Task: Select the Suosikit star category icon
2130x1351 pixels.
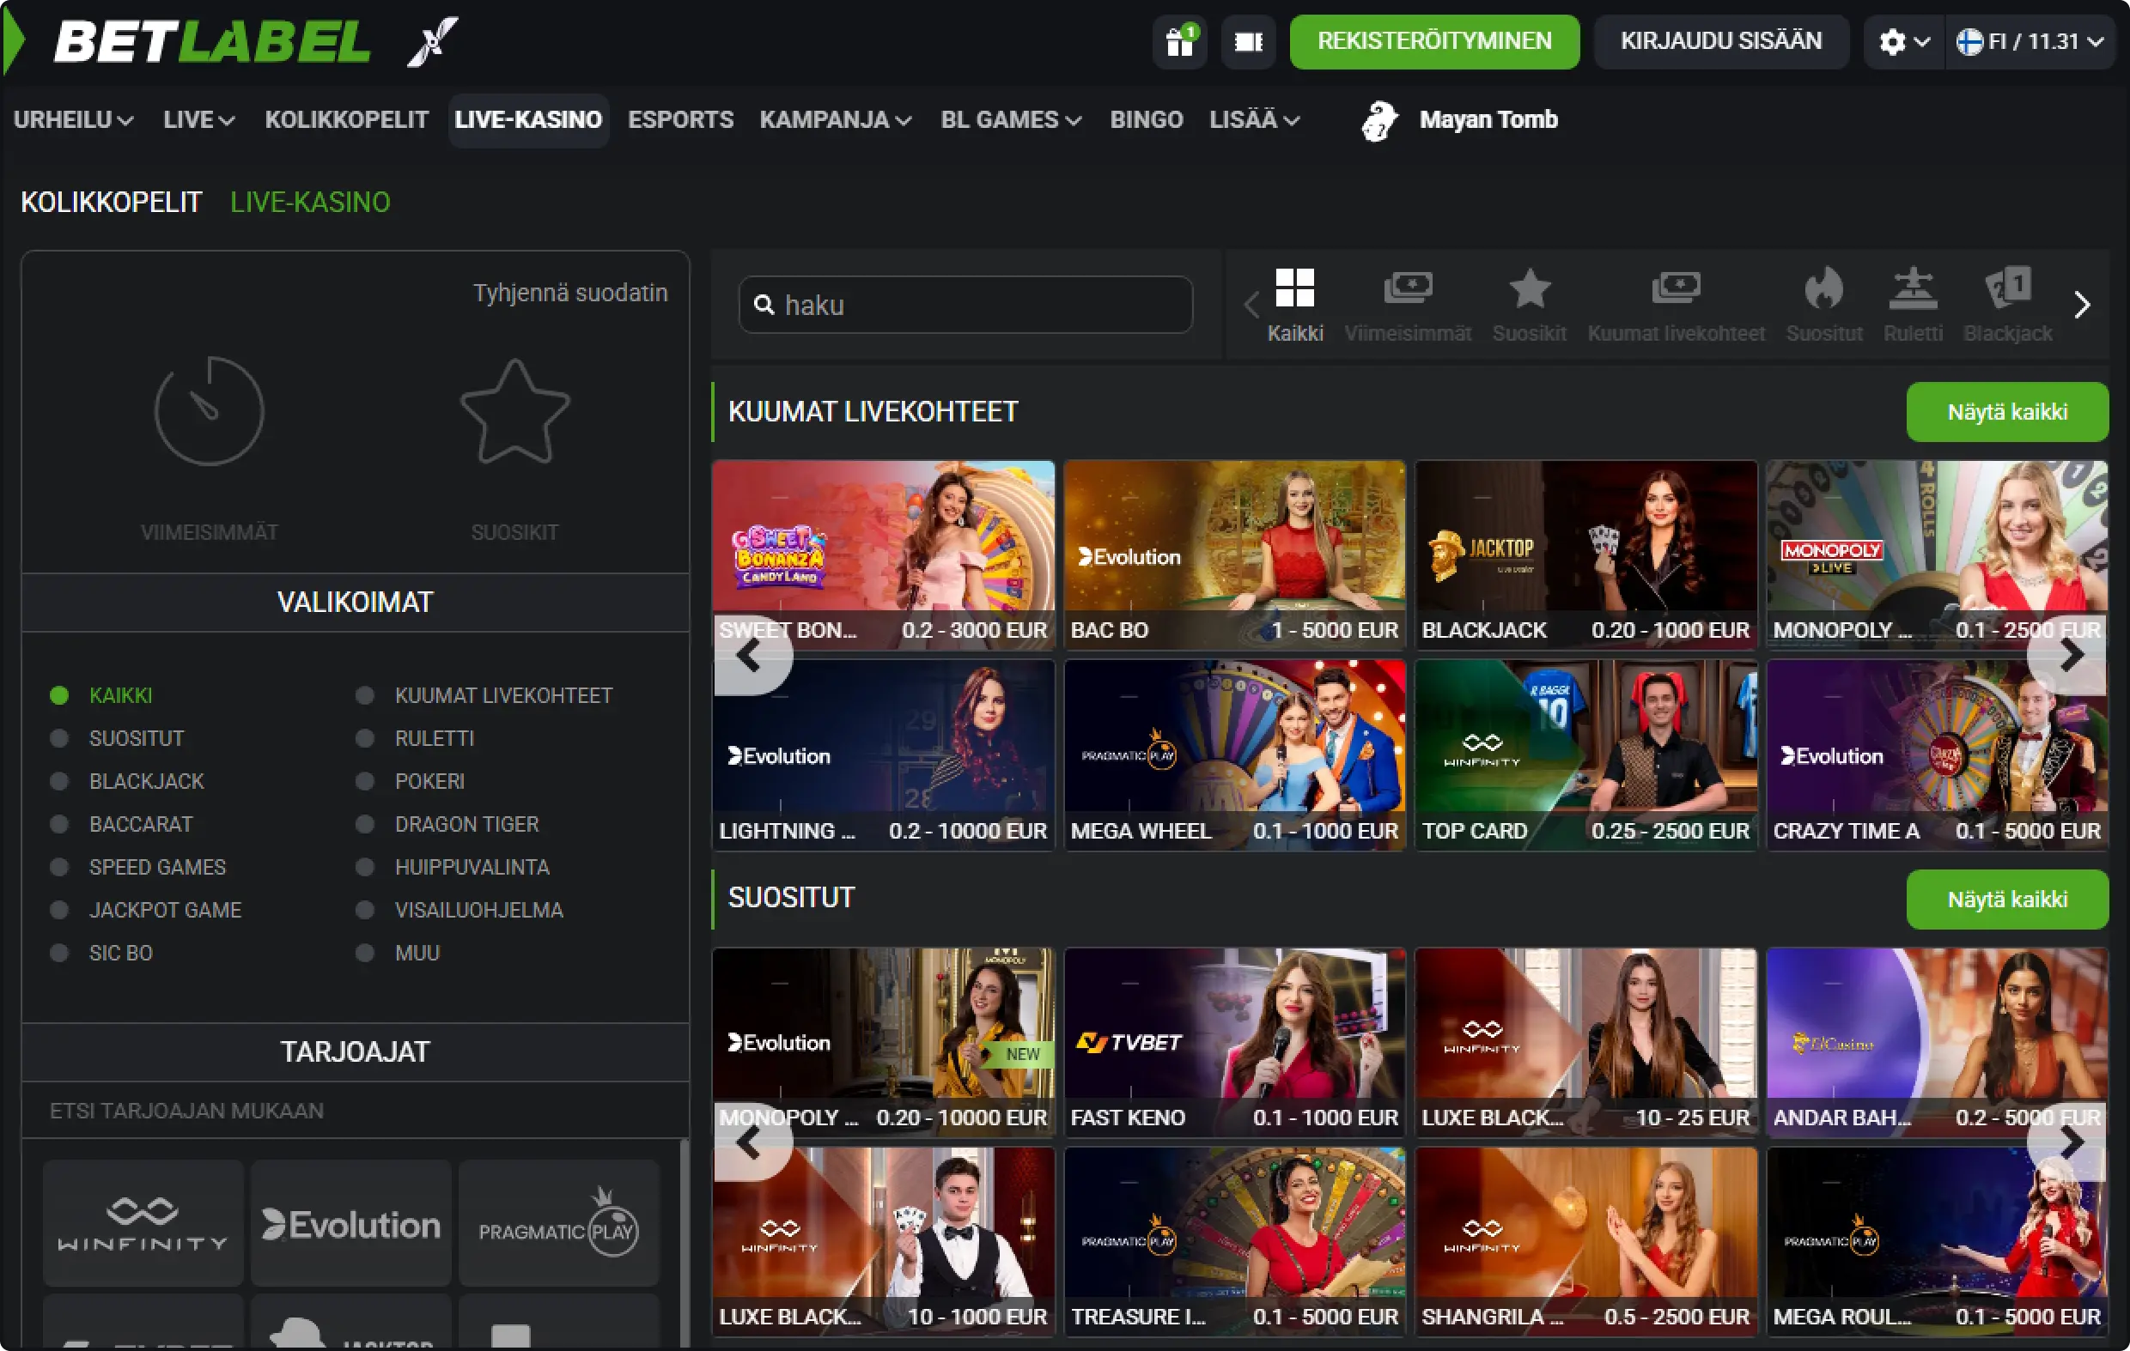Action: (1529, 305)
